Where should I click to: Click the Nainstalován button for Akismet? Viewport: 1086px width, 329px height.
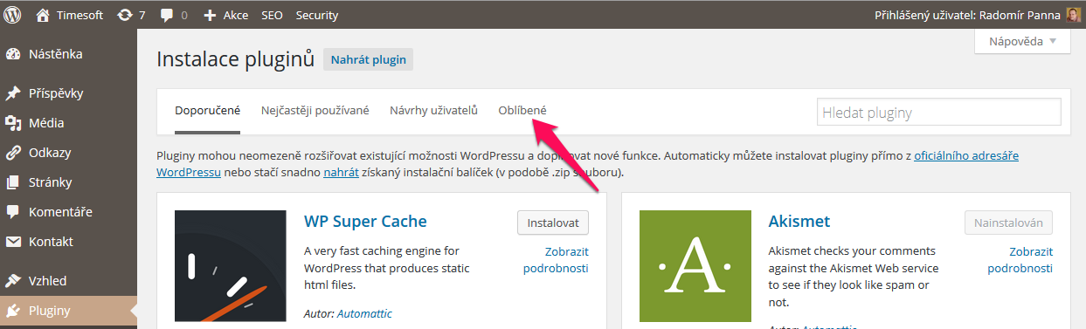pos(1009,223)
